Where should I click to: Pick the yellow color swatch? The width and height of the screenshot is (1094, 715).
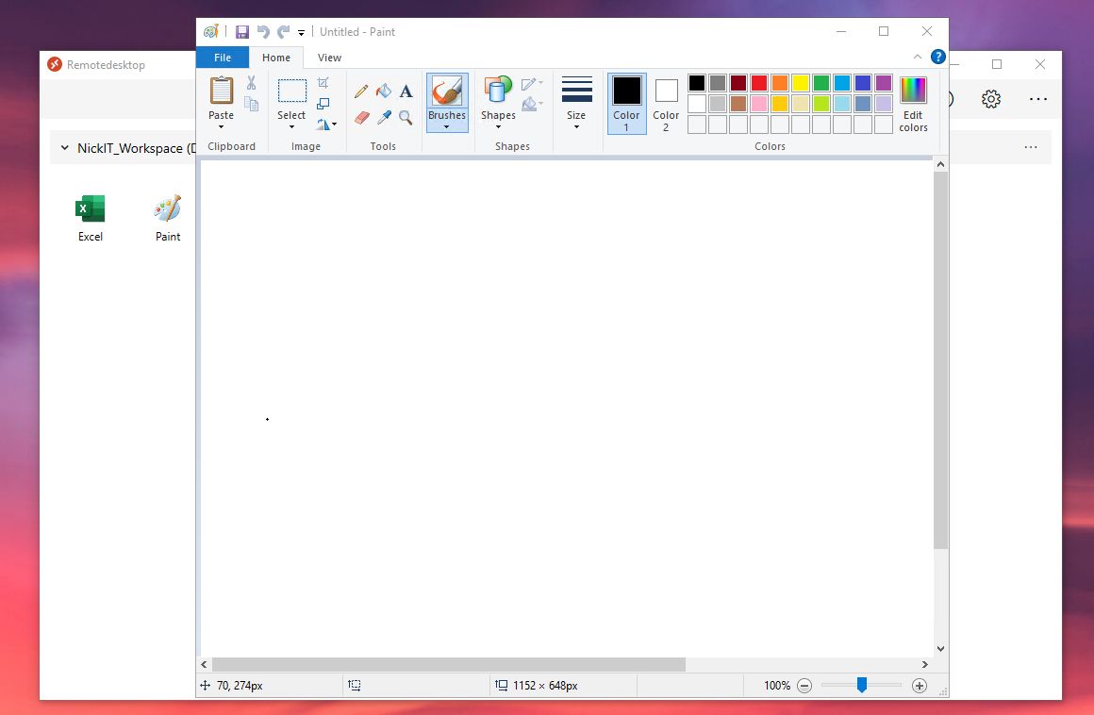coord(801,83)
